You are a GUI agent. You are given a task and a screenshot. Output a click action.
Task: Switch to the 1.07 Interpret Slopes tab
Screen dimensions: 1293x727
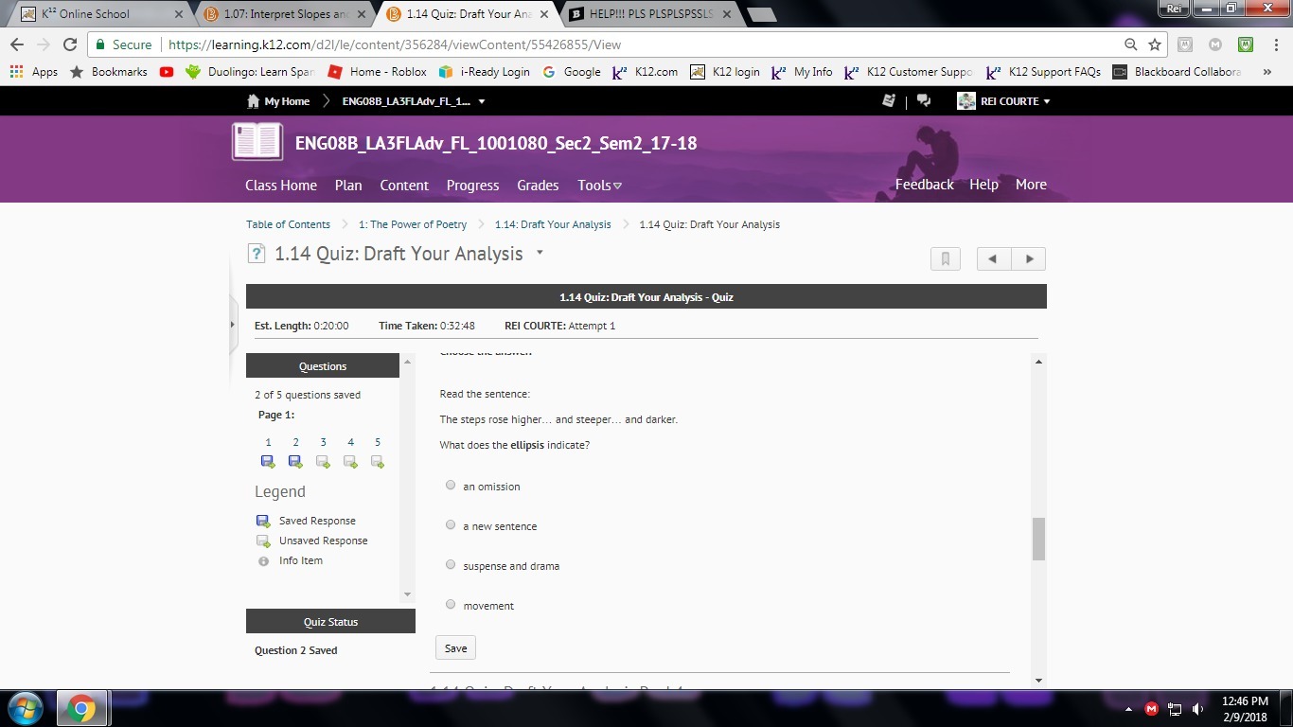point(282,14)
